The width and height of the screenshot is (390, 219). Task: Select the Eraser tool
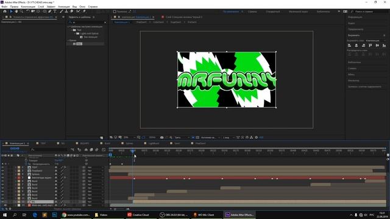pos(72,12)
